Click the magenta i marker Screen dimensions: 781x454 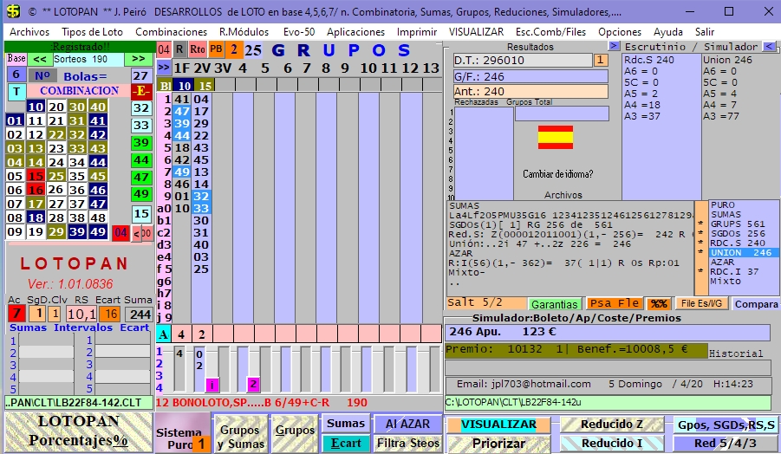tap(212, 385)
